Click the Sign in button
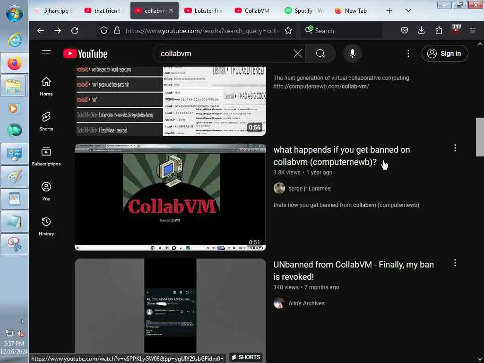This screenshot has width=484, height=363. (444, 53)
